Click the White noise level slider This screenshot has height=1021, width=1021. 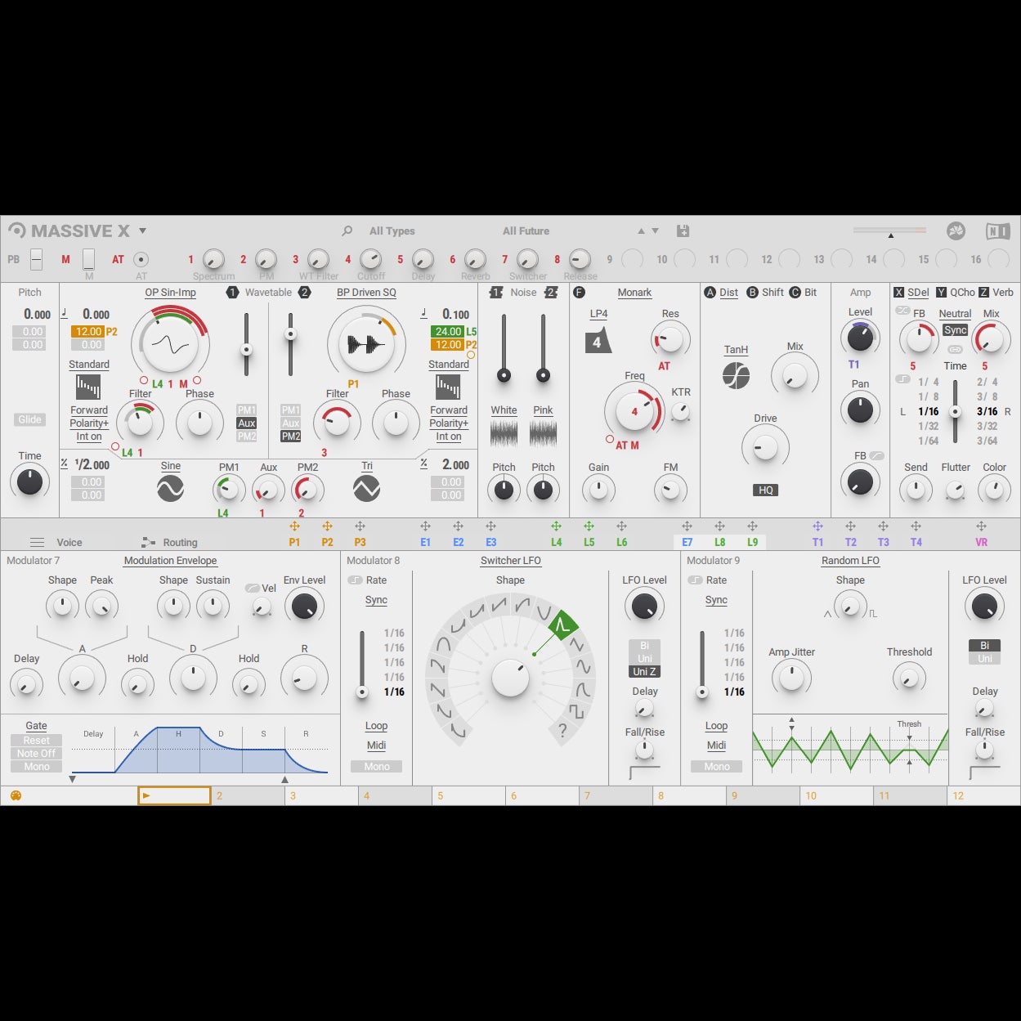pos(504,350)
